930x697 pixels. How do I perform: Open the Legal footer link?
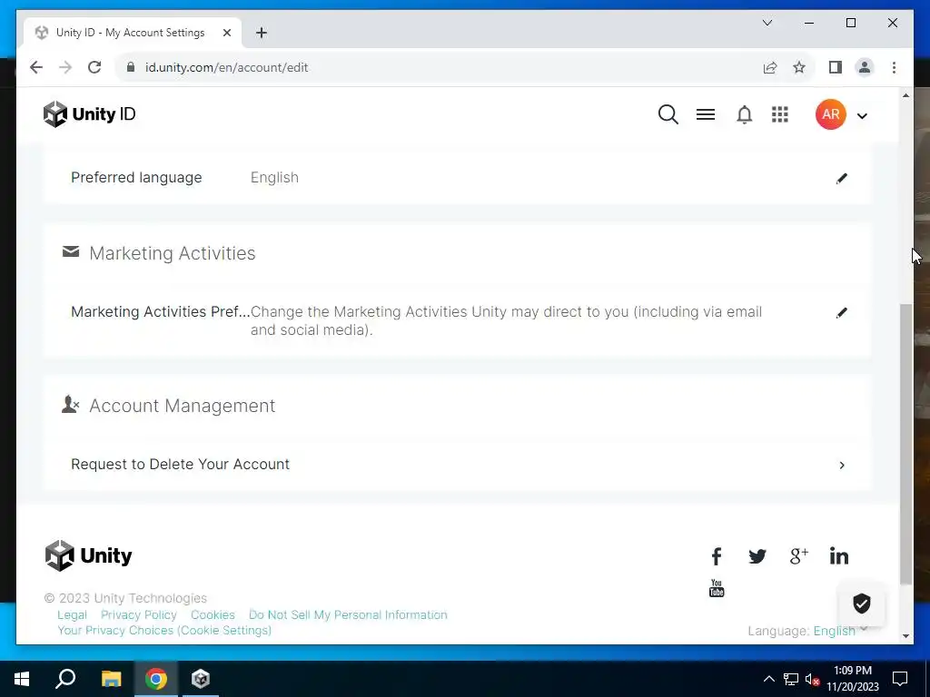(x=72, y=614)
